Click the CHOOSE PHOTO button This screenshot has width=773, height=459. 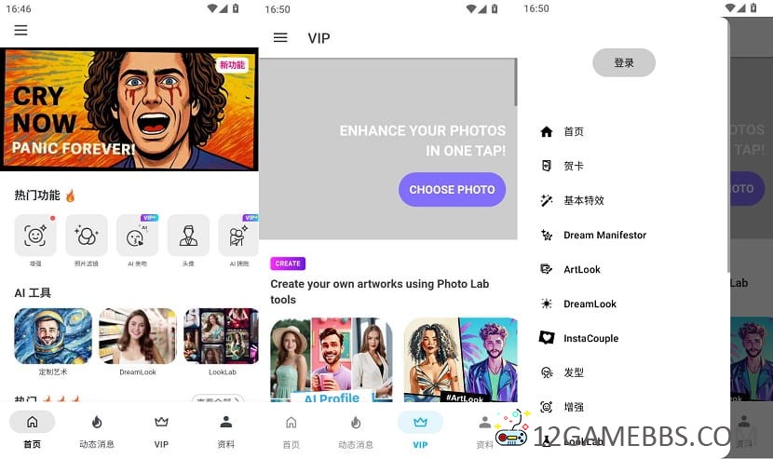(452, 189)
